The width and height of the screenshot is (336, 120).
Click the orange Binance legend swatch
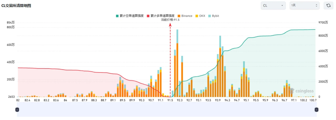179,16
